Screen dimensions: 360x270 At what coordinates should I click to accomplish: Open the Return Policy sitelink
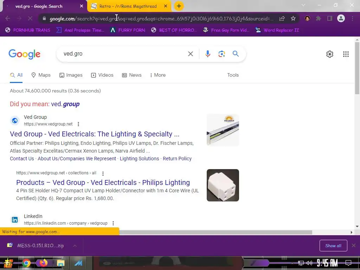point(177,159)
